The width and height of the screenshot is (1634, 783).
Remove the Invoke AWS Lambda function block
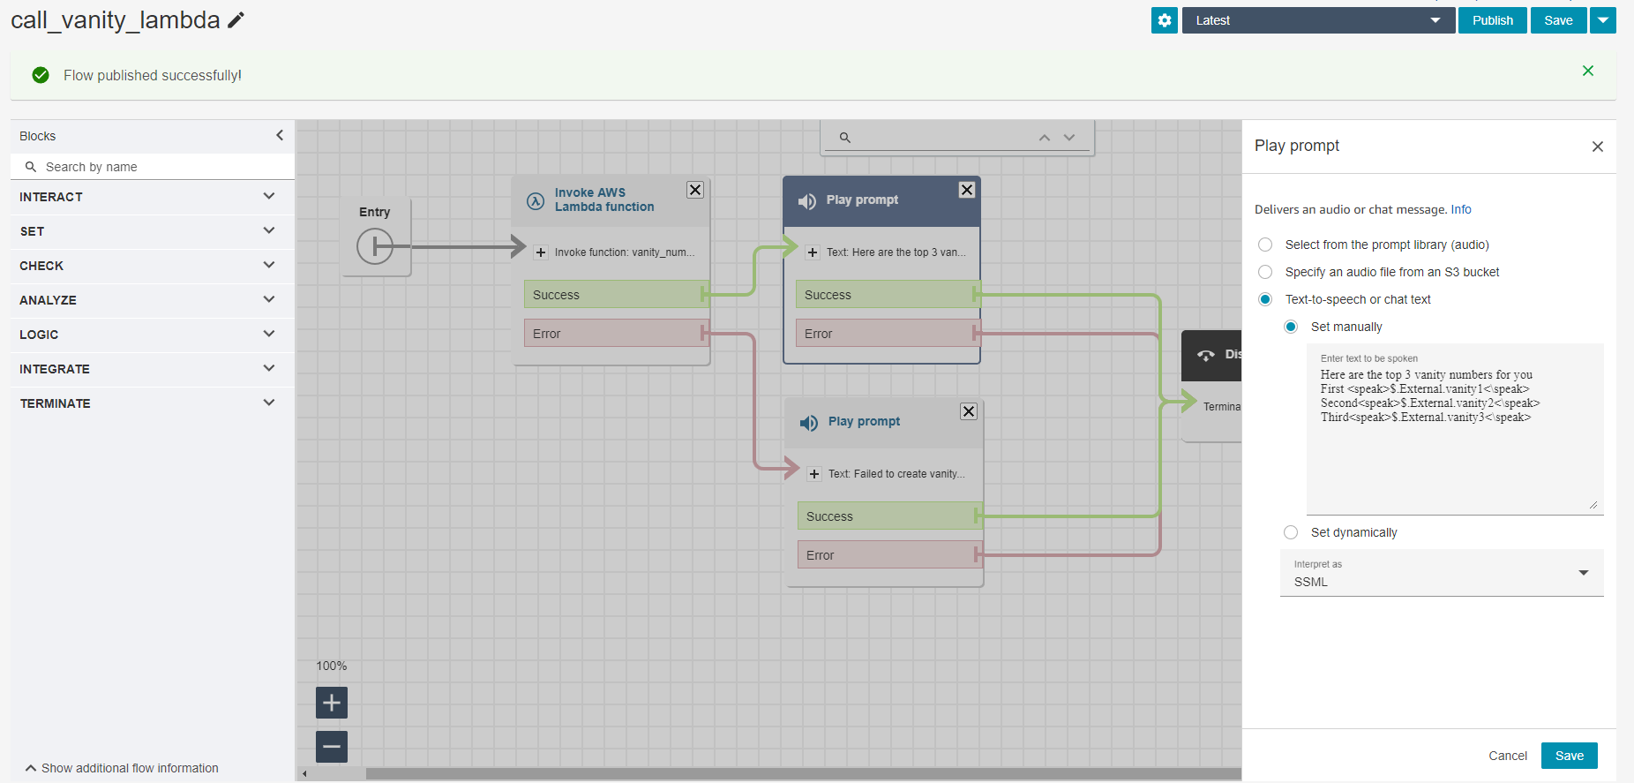[695, 190]
